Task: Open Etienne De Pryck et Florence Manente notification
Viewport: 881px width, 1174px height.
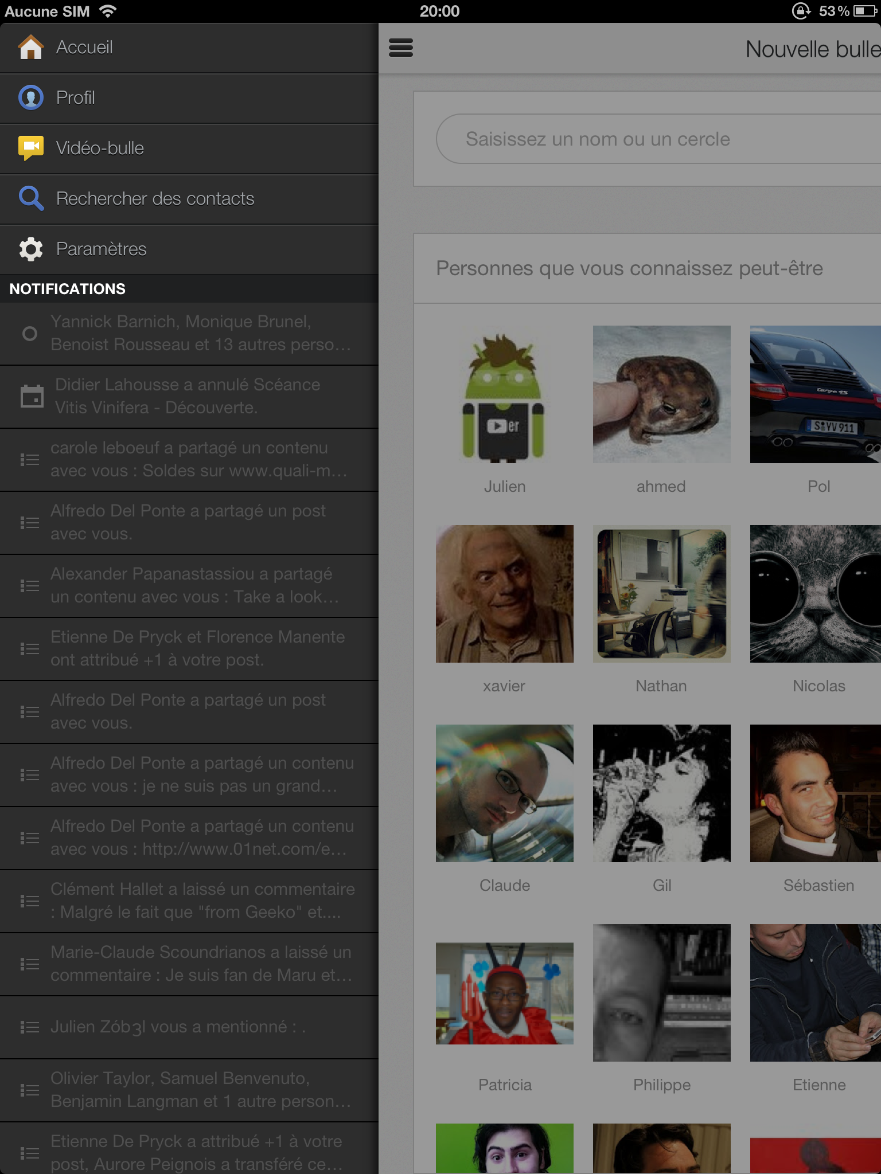Action: coord(189,649)
